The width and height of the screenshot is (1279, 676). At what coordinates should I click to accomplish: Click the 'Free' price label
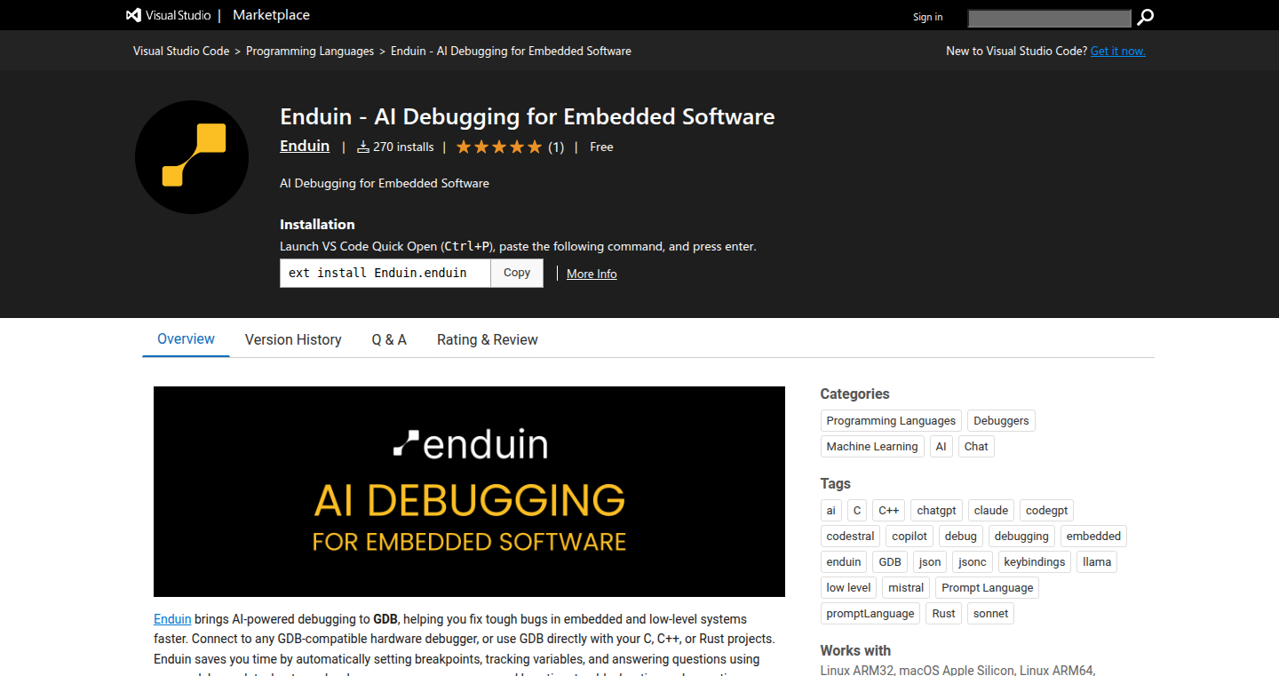(x=601, y=147)
